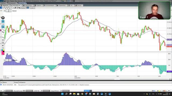
Task: Select the arrow pointer tool in chart toolbar
Action: 1,8
